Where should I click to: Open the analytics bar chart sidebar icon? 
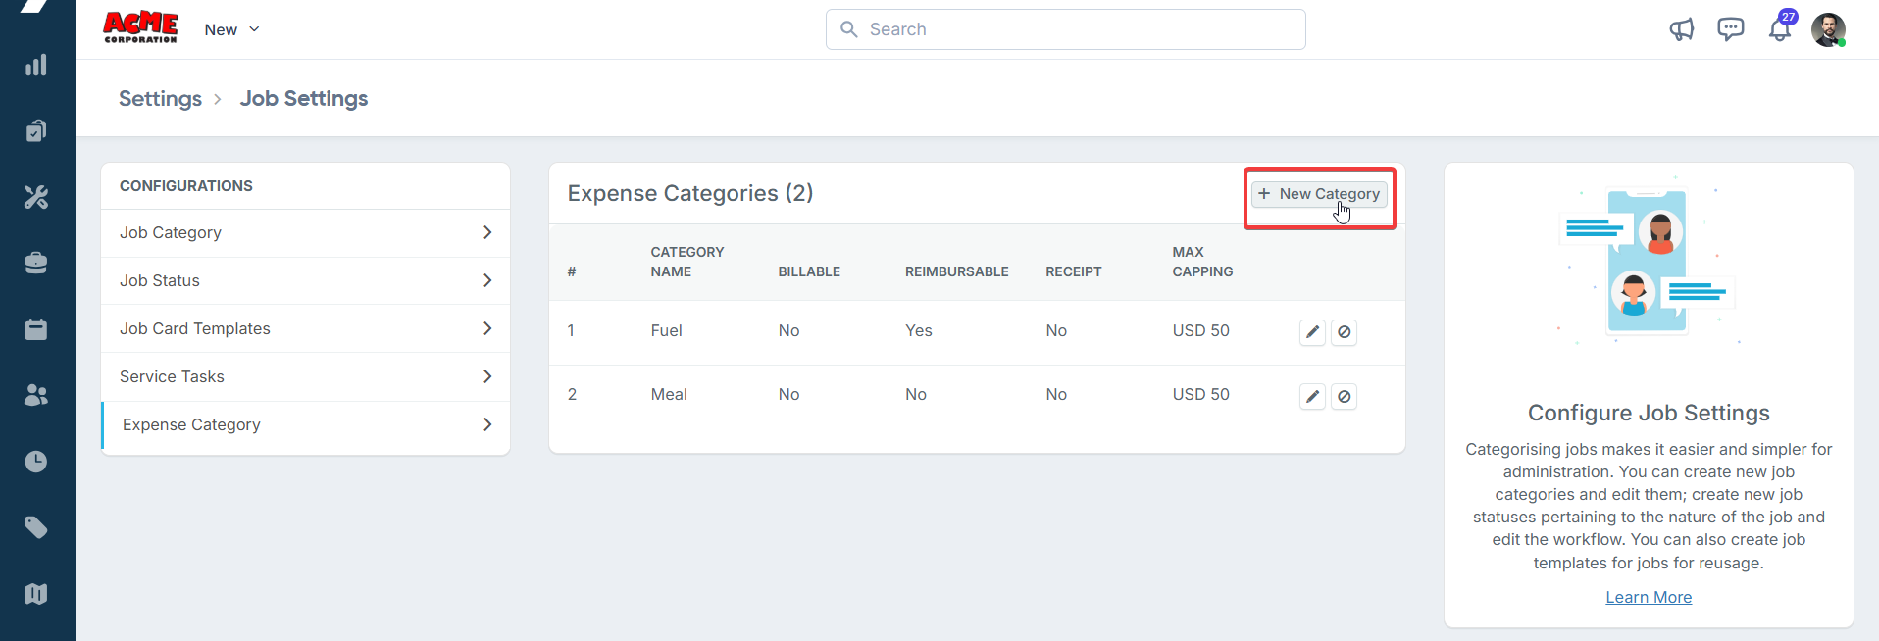click(36, 66)
